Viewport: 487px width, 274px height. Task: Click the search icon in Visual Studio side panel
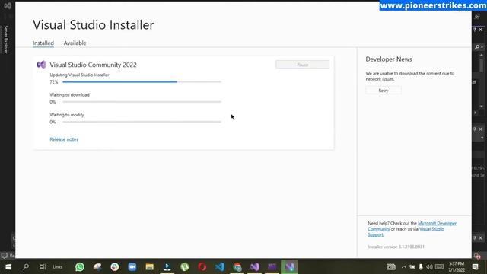point(477,47)
